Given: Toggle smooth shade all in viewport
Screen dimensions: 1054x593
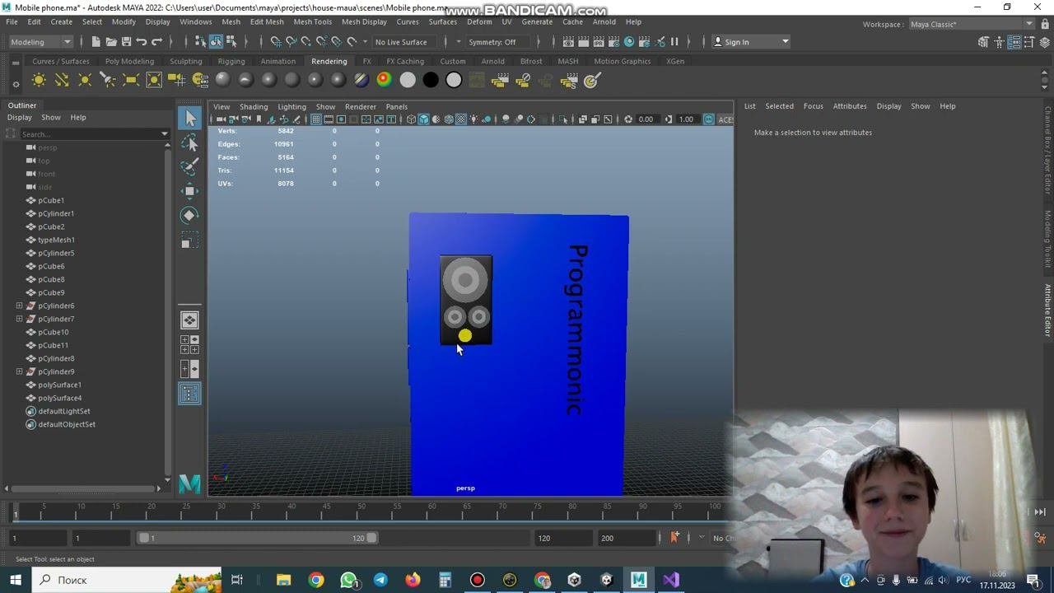Looking at the screenshot, I should [423, 119].
